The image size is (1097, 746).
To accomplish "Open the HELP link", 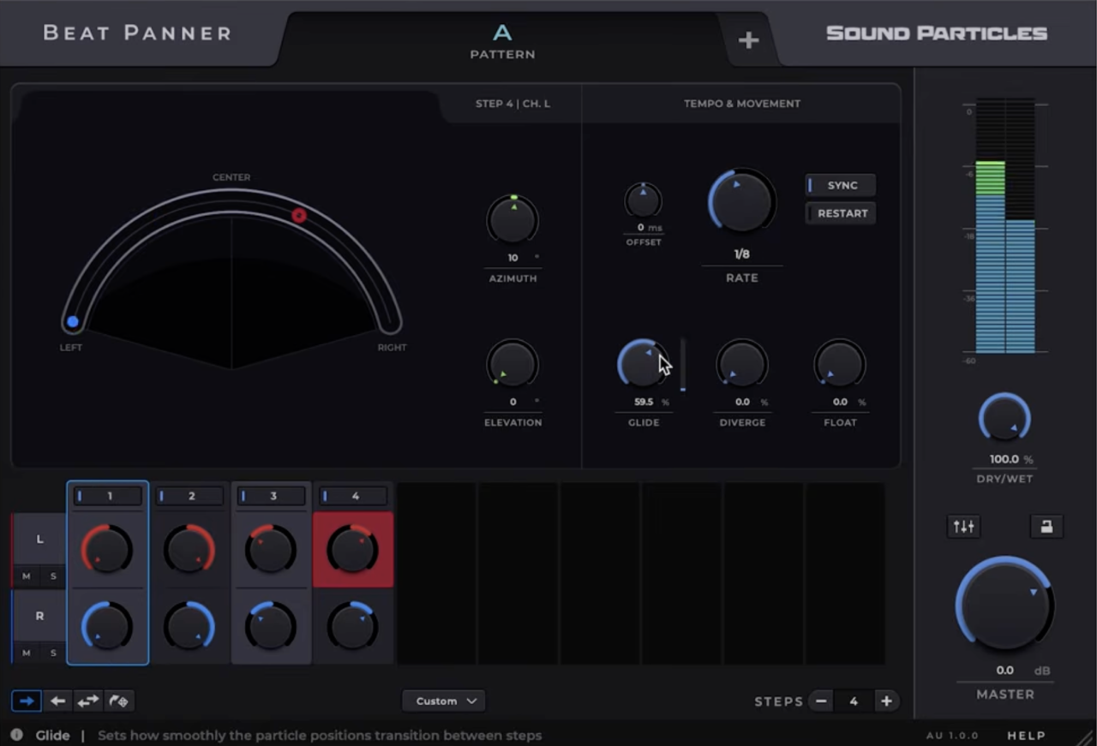I will coord(1026,735).
